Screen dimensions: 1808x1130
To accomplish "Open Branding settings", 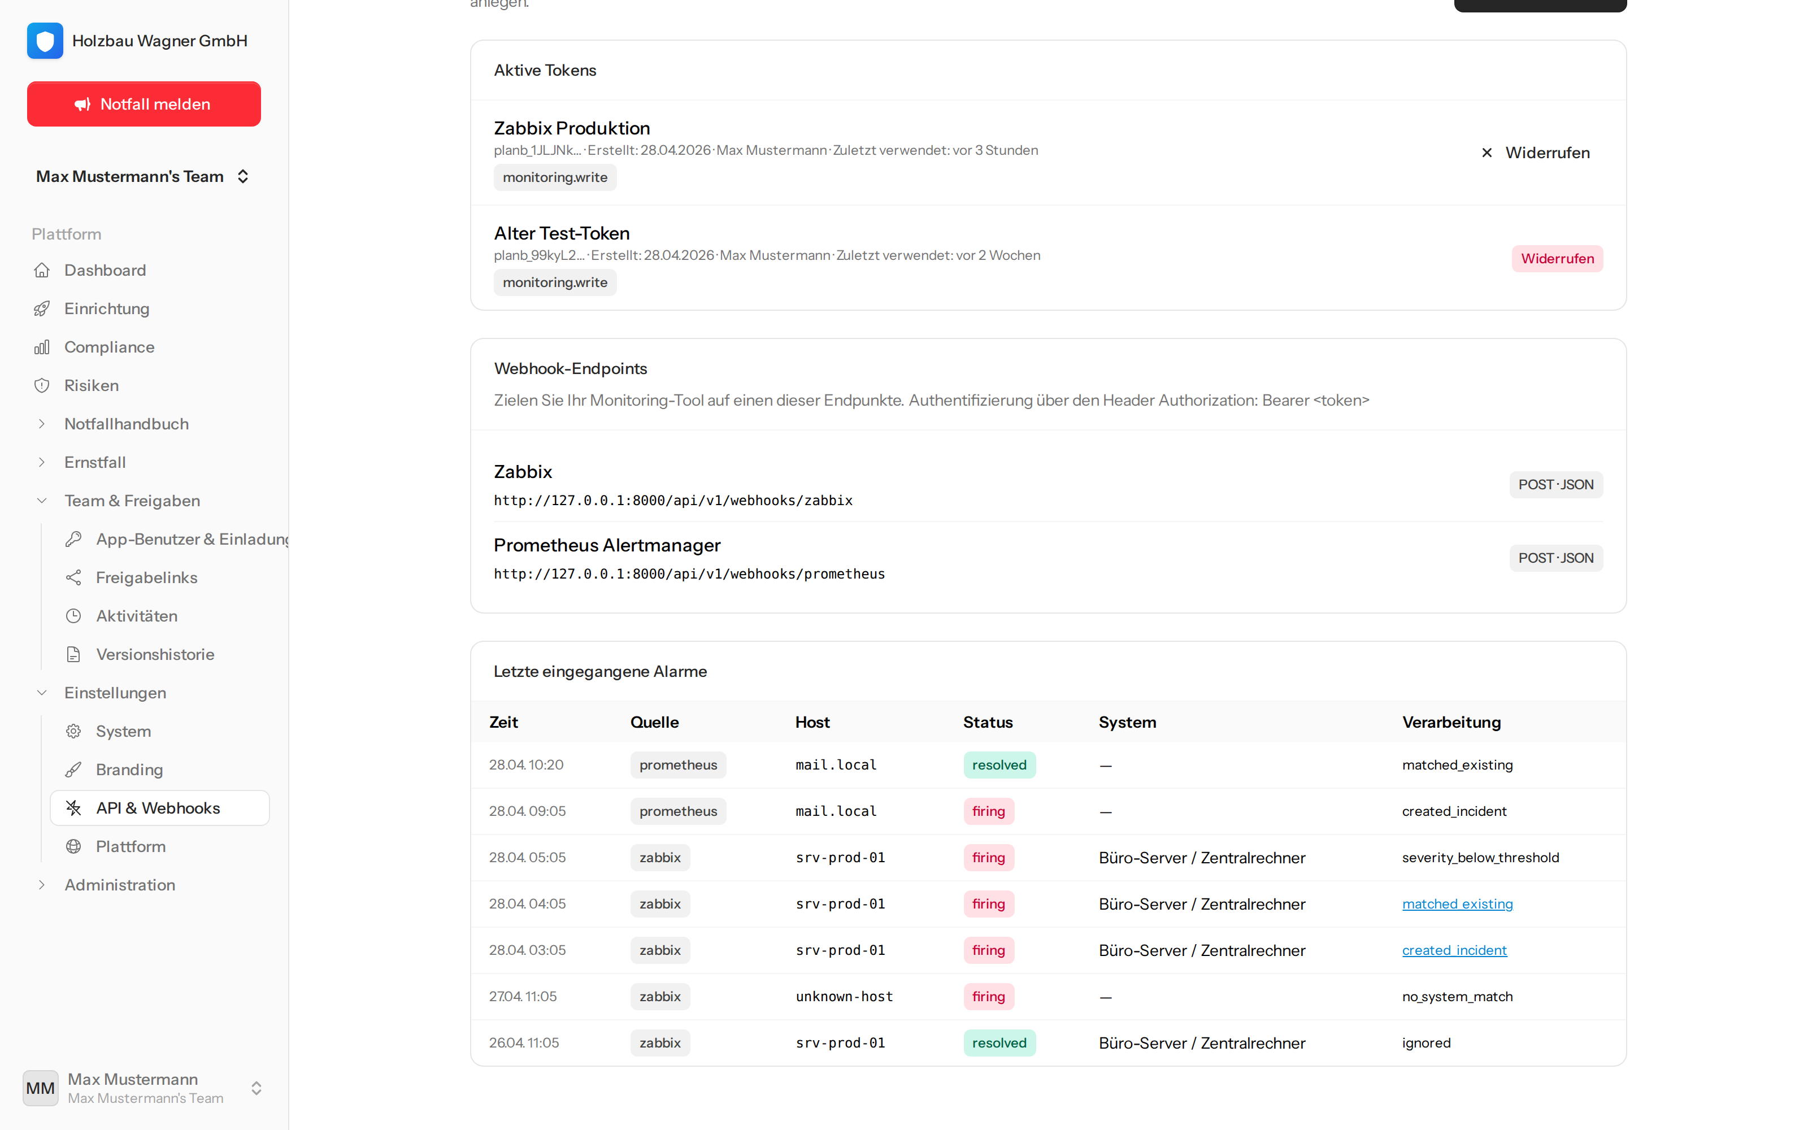I will (160, 770).
